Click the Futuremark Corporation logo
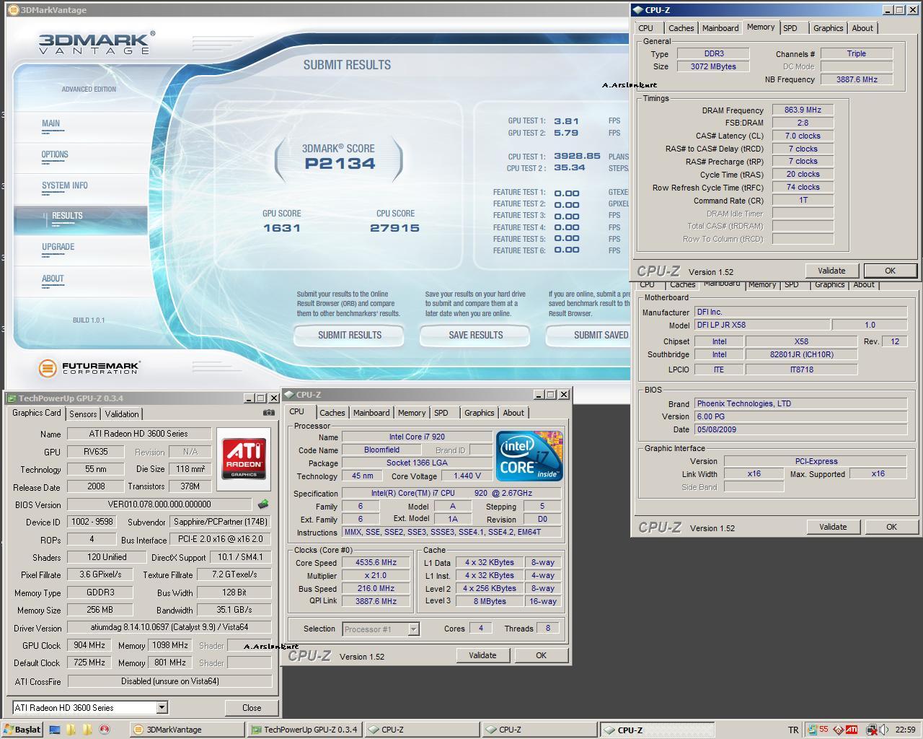 coord(89,368)
